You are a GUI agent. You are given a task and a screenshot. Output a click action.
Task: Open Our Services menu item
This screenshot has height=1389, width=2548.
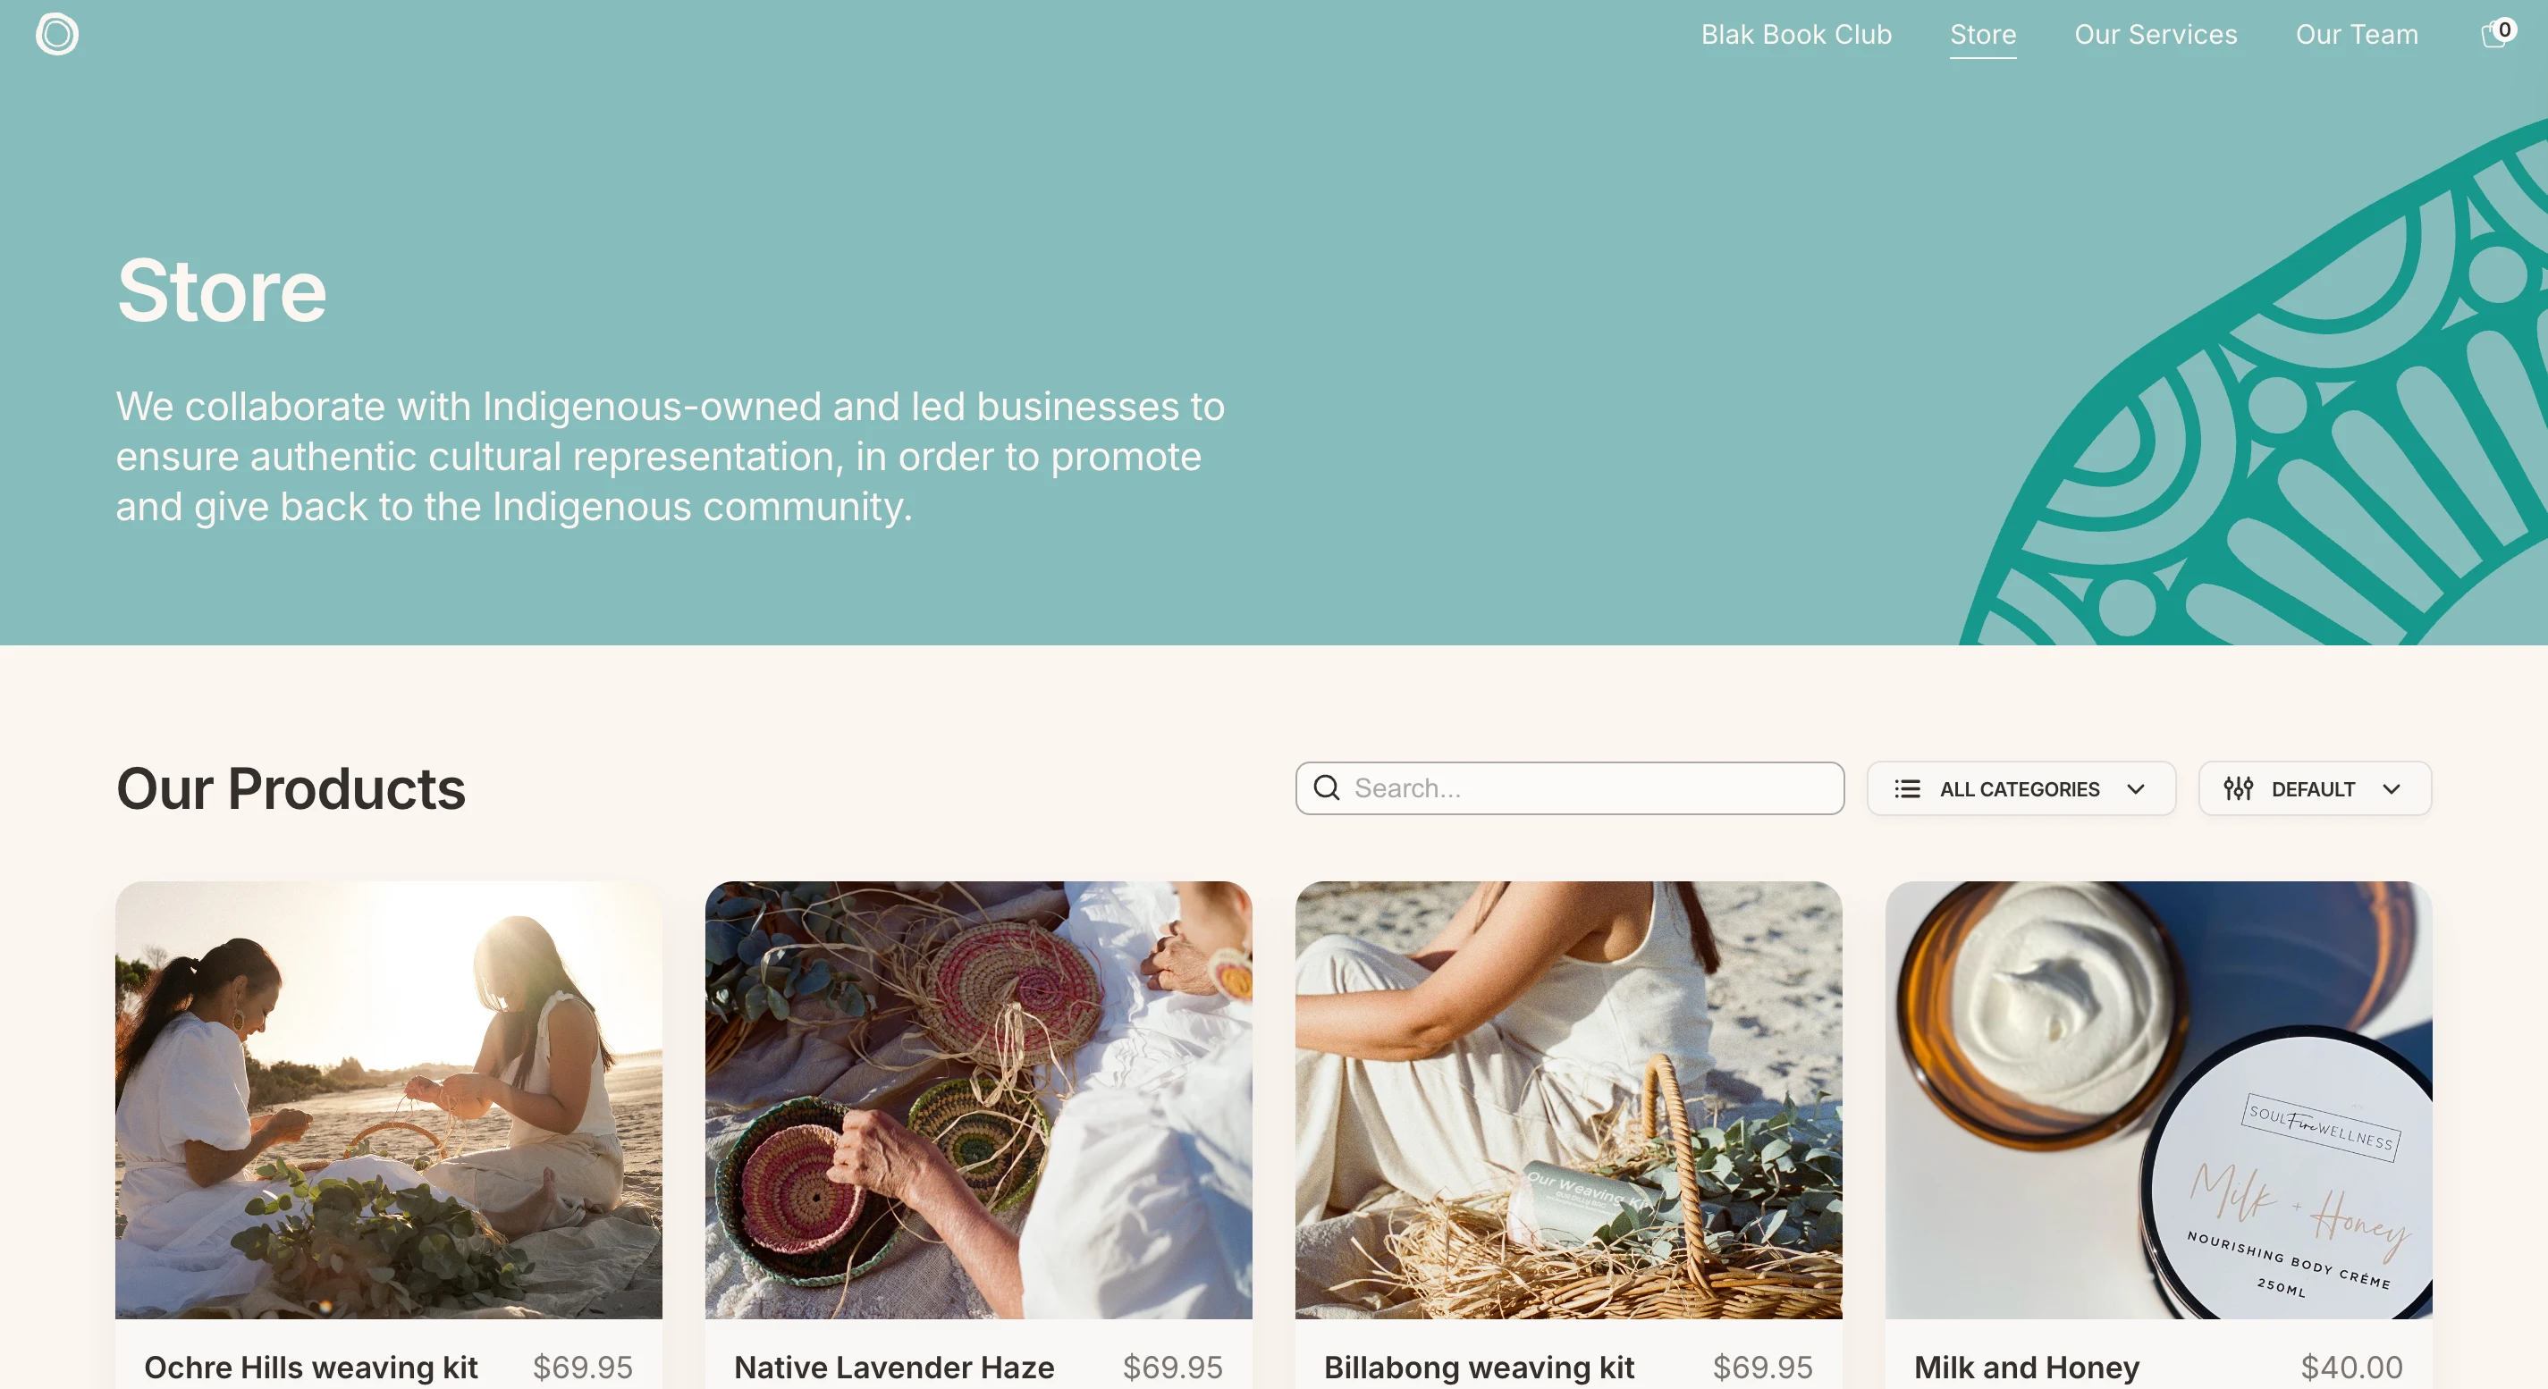[x=2156, y=35]
